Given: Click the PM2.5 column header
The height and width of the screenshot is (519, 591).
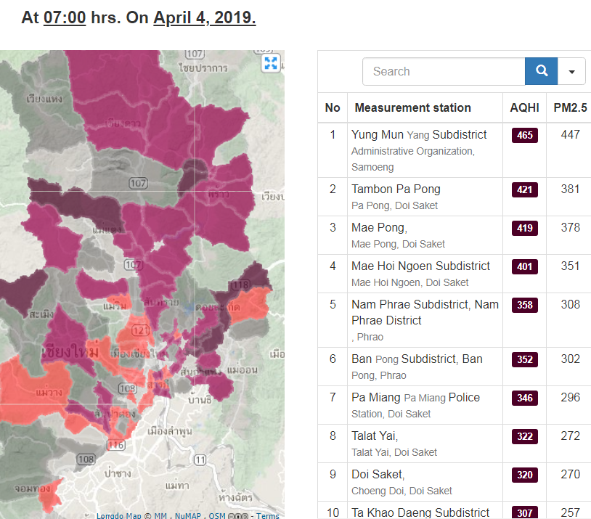Looking at the screenshot, I should 570,107.
